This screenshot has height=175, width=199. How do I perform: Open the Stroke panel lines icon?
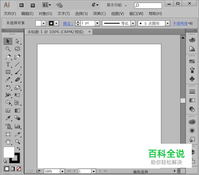(x=192, y=92)
